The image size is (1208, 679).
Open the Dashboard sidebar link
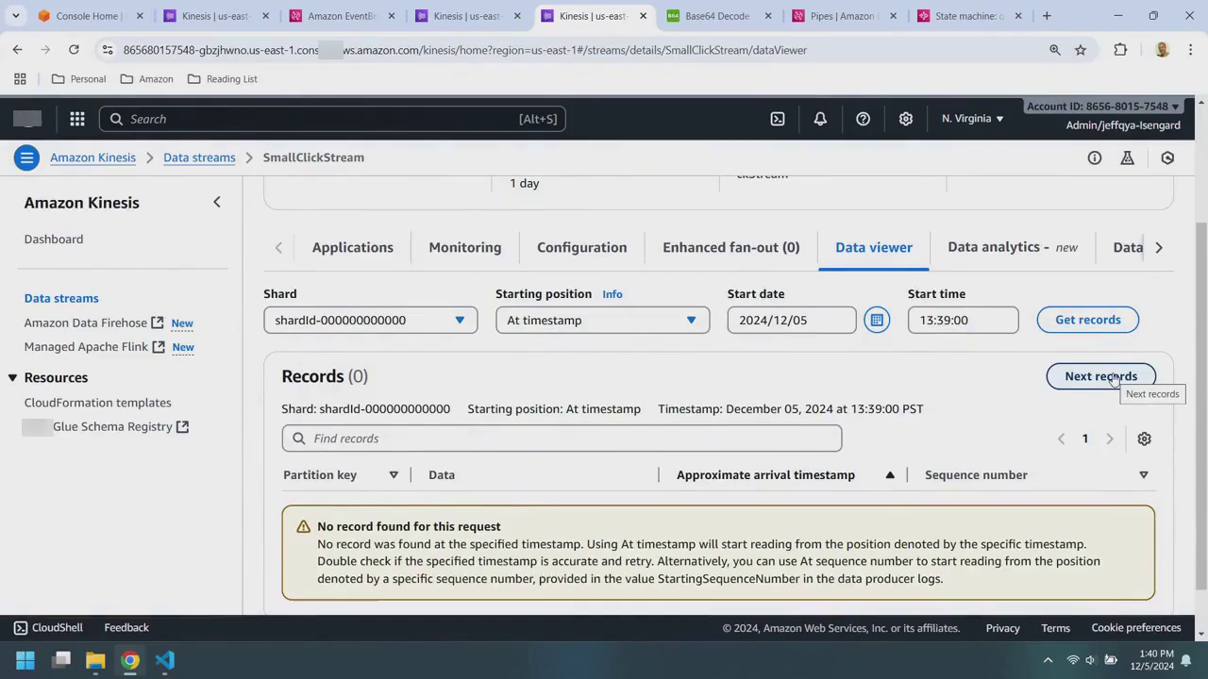(54, 239)
